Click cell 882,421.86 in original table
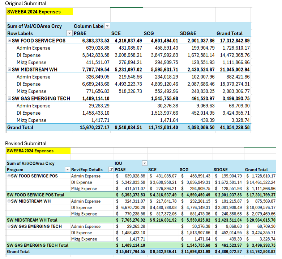Image resolution: width=282 pixels, height=259 pixels. (x=238, y=77)
